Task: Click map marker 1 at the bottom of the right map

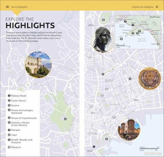Action: (94, 147)
